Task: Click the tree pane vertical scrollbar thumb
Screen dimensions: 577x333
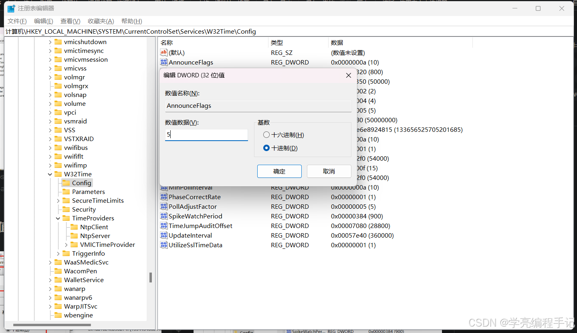Action: pyautogui.click(x=151, y=277)
